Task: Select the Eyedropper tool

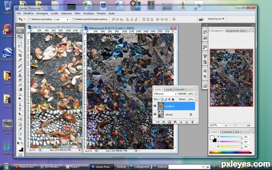Action: coord(20,129)
